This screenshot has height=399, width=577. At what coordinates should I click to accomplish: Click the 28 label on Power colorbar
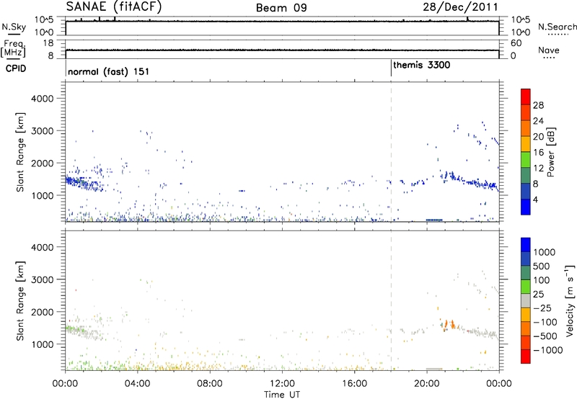click(x=538, y=105)
